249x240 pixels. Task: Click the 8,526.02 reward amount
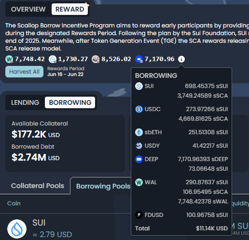(x=116, y=59)
